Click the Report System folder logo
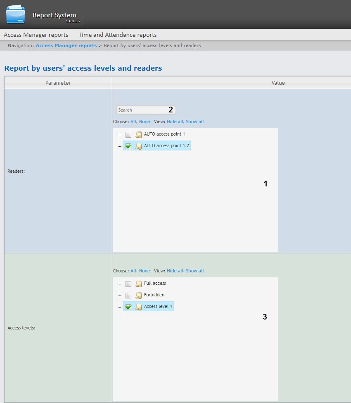This screenshot has height=403, width=351. tap(15, 14)
